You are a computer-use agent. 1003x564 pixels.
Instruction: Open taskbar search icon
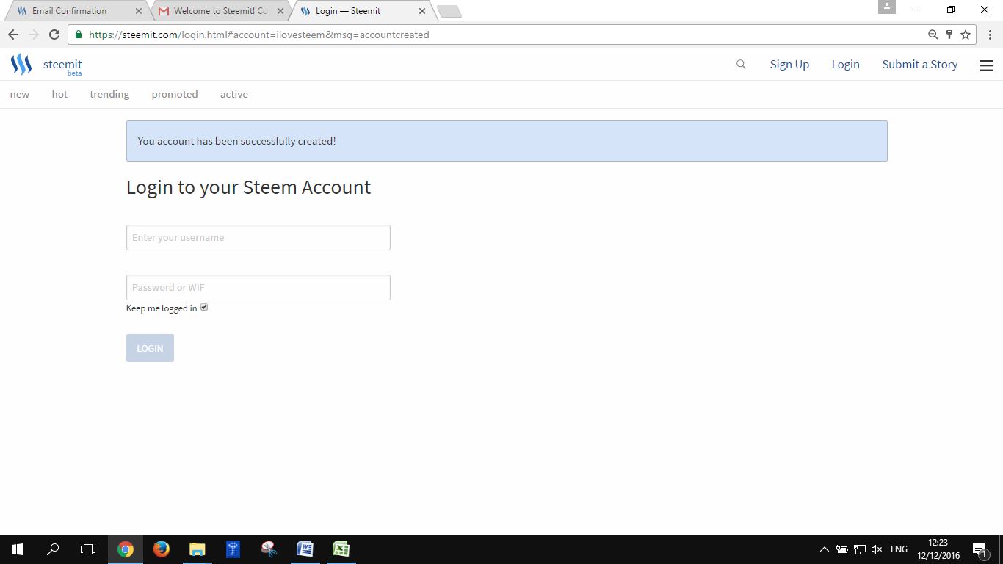click(53, 549)
